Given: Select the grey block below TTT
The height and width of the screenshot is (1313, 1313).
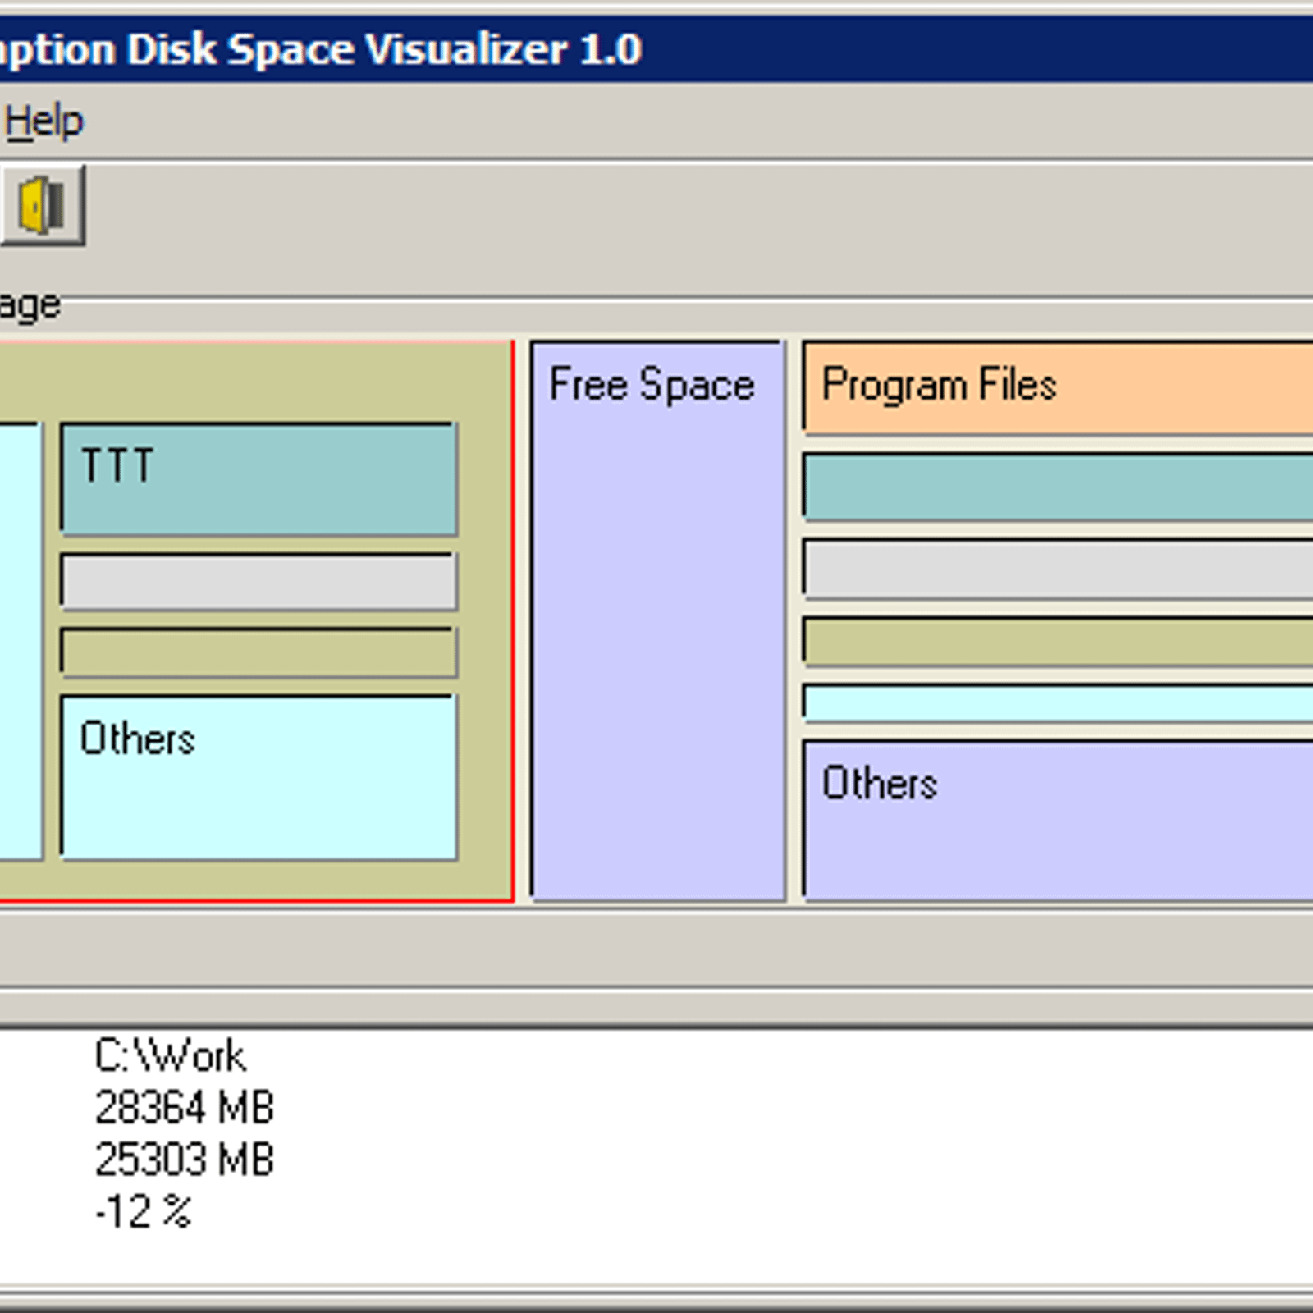Looking at the screenshot, I should coord(258,582).
